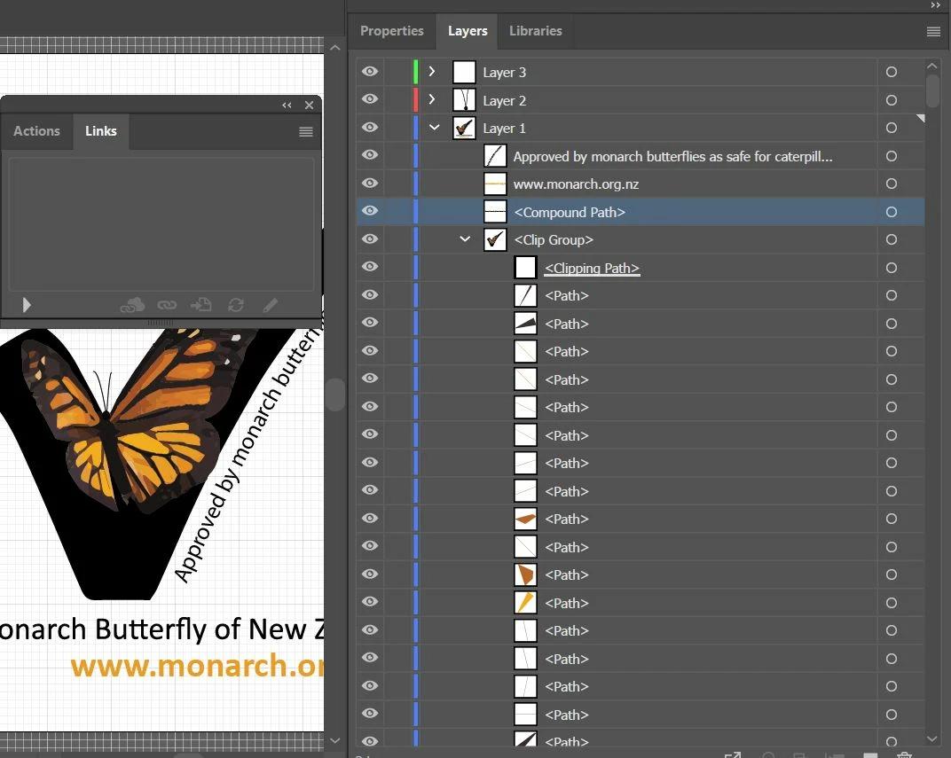Expand Layer 3 contents
This screenshot has height=758, width=951.
[432, 72]
